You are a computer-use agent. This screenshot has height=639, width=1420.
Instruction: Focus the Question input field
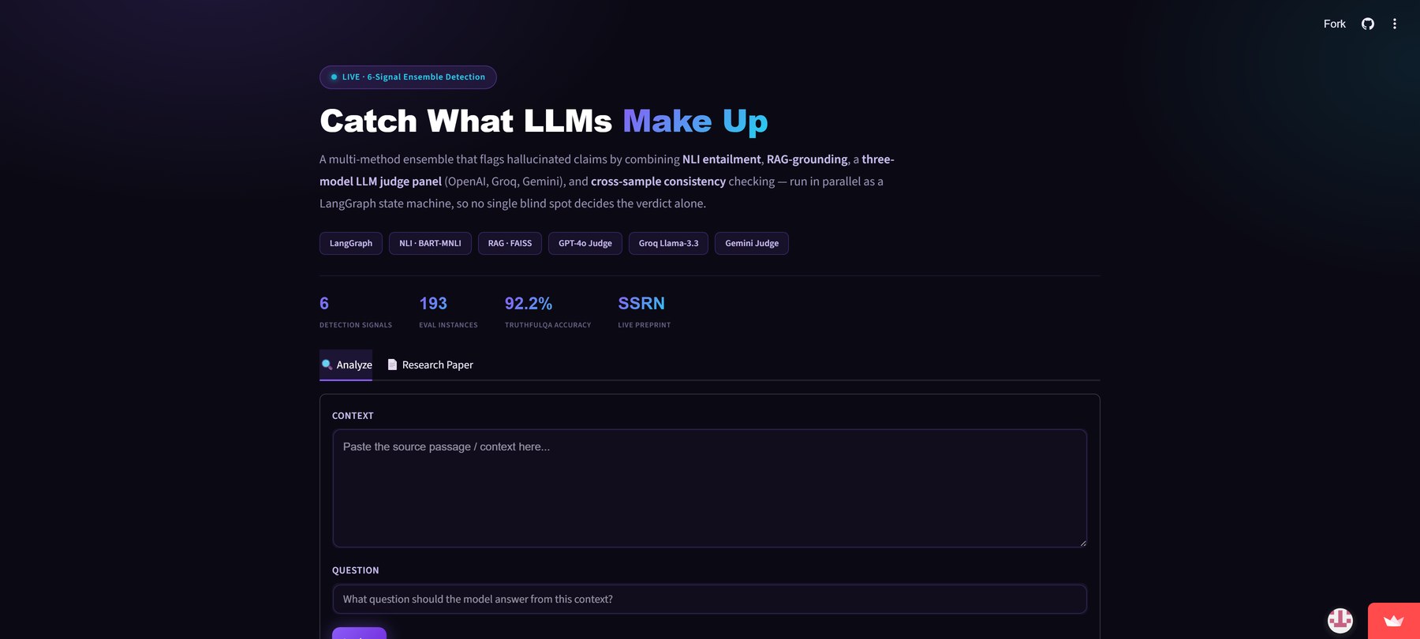[x=709, y=599]
